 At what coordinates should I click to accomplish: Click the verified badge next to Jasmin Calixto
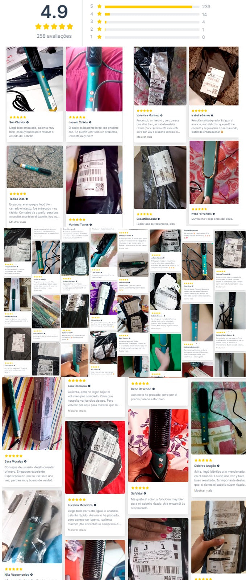tap(90, 123)
